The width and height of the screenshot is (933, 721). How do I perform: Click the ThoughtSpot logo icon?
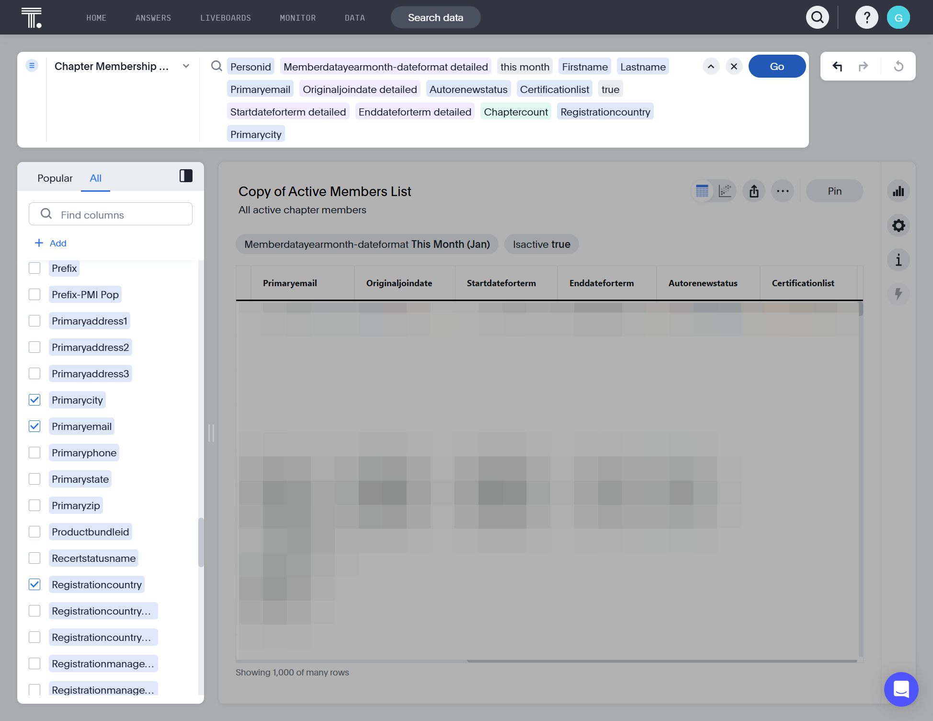click(x=32, y=18)
